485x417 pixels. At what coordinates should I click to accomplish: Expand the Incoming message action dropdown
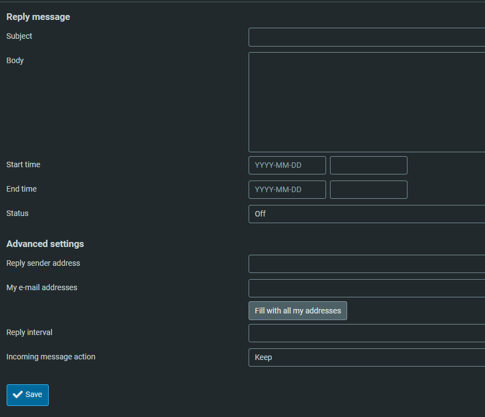367,357
